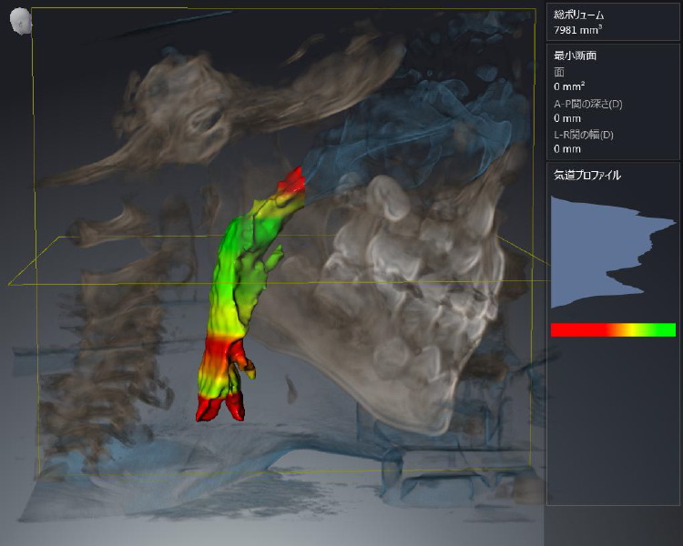
Task: Click the red upper tip of the airway
Action: [294, 180]
